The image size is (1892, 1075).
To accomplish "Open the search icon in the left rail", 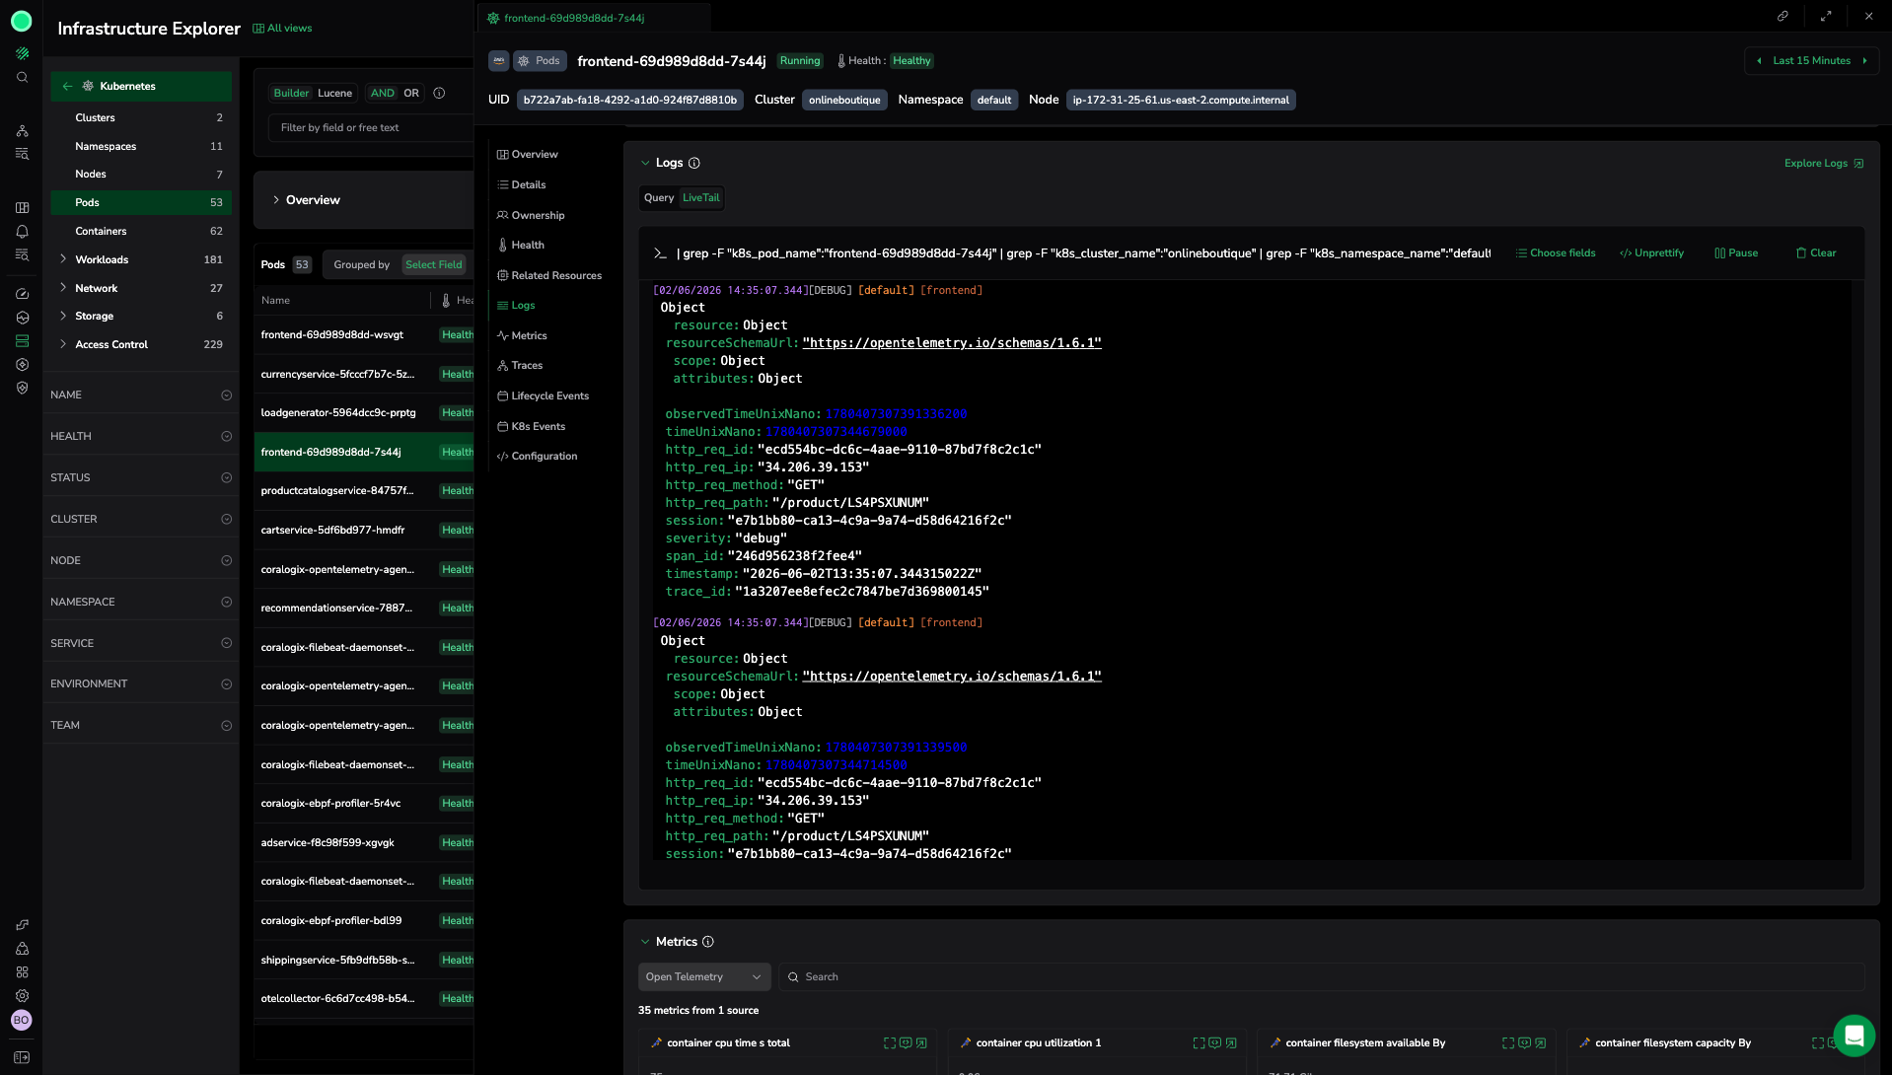I will coord(22,78).
